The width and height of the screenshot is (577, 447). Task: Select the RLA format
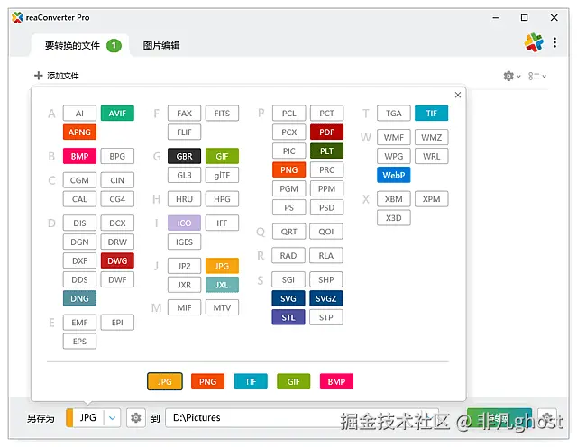326,256
